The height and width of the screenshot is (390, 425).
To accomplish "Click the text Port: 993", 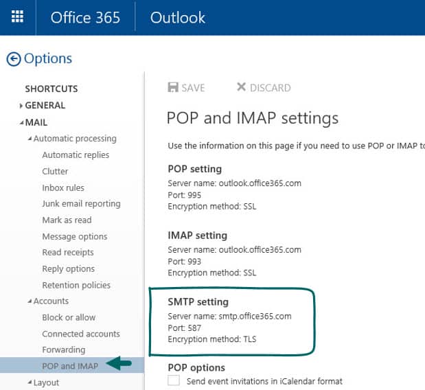I will (184, 262).
